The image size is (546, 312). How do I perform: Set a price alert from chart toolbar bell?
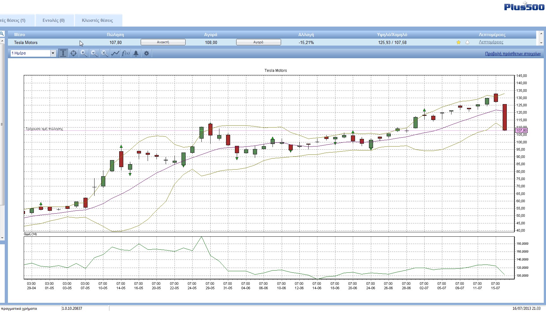(136, 53)
